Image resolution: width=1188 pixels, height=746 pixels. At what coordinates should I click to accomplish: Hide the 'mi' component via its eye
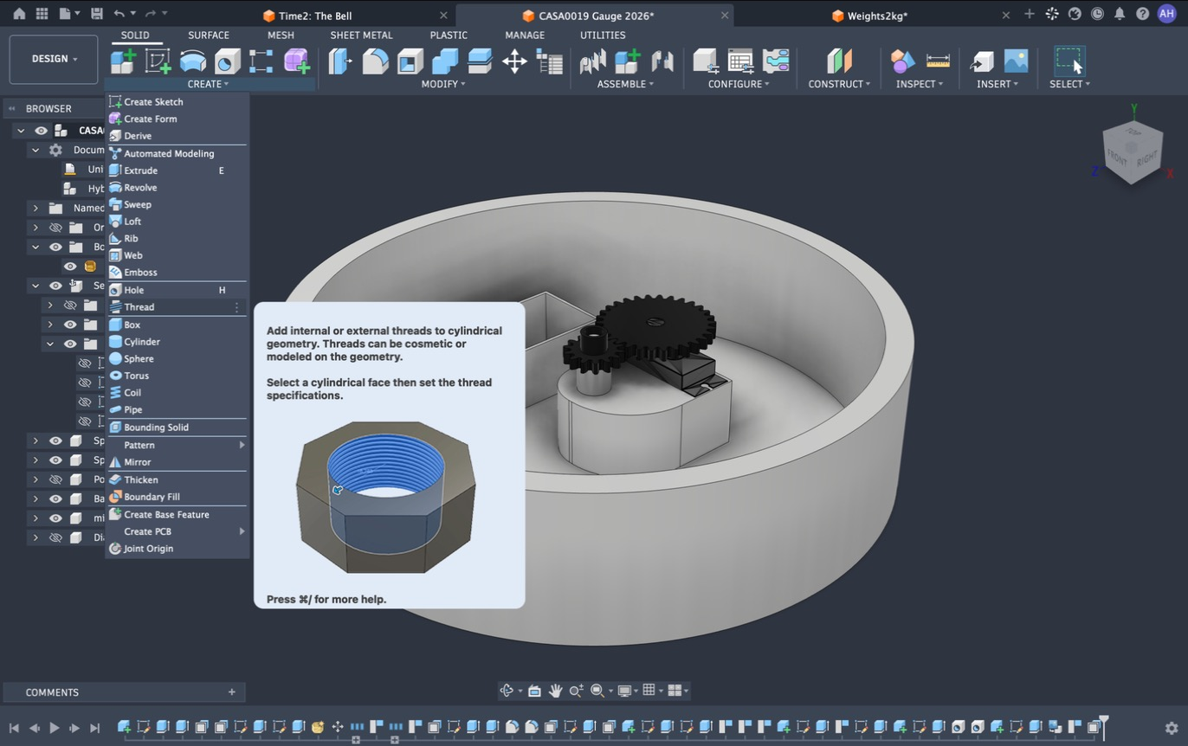pos(55,518)
